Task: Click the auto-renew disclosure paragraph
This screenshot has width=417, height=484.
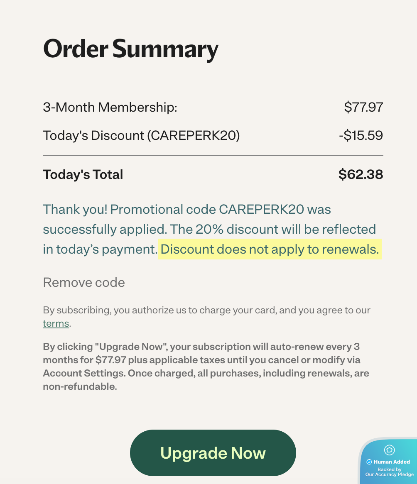Action: (x=201, y=359)
